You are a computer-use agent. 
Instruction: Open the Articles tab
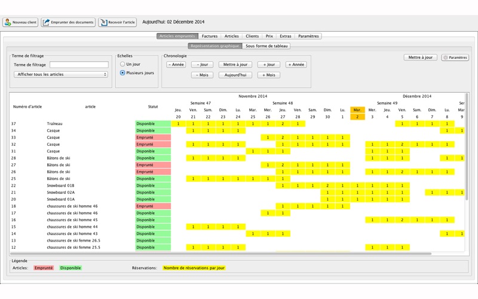(232, 36)
